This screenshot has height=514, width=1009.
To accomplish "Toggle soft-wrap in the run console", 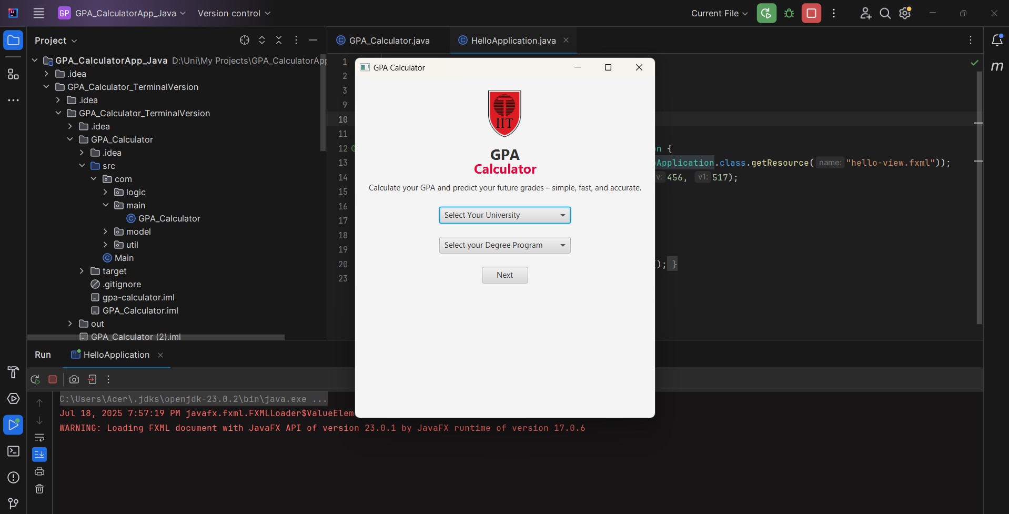I will [x=39, y=438].
